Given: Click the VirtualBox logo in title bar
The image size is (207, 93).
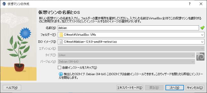Looking at the screenshot, I should tap(4, 4).
